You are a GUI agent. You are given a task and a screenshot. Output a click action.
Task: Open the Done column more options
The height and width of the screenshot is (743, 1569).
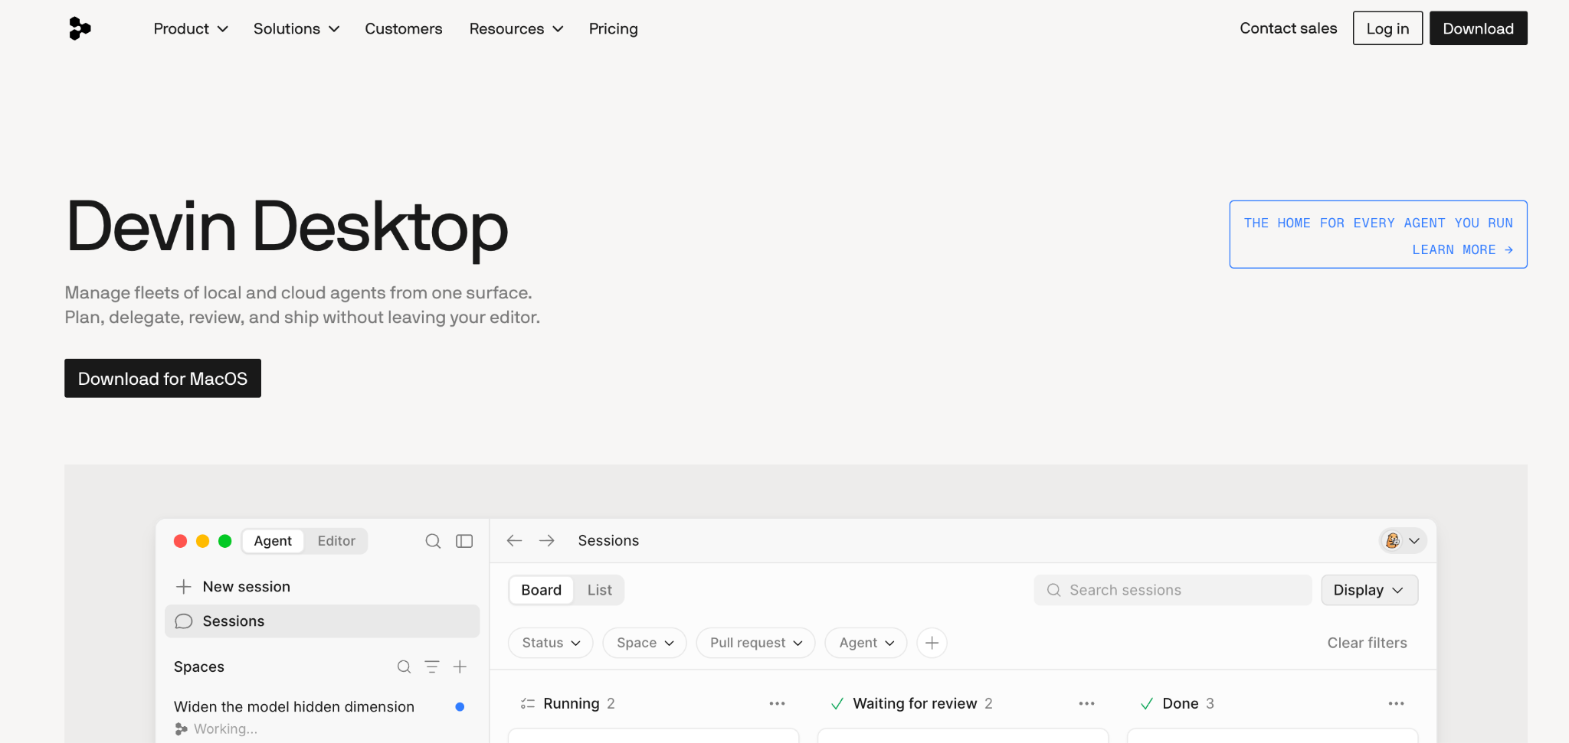pos(1396,703)
